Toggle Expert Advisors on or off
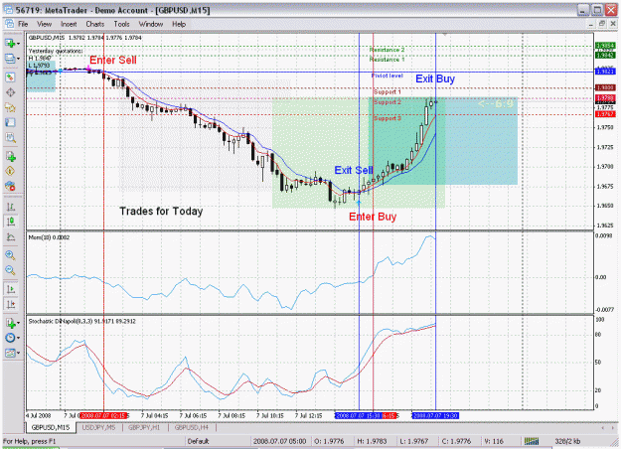 click(x=10, y=186)
